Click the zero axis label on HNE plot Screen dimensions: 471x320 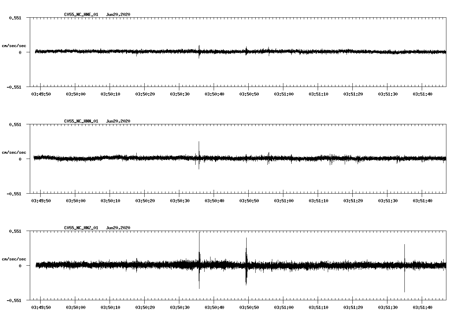pos(20,52)
